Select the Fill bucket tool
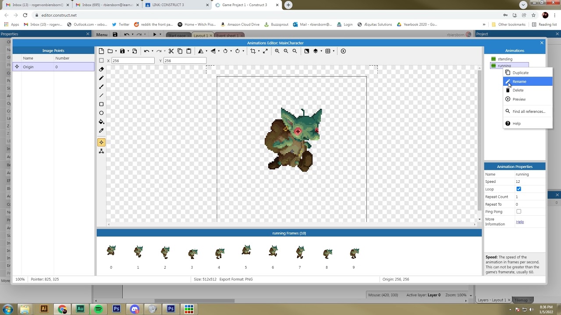 coord(101,122)
